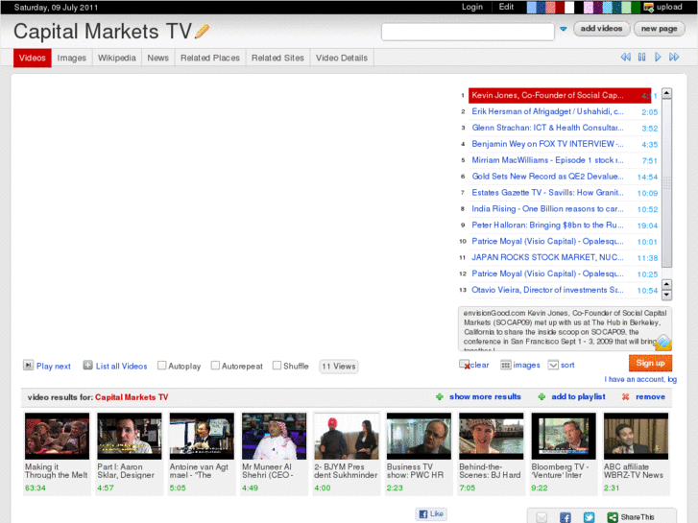Open the Video Details tab
Image resolution: width=698 pixels, height=523 pixels.
coord(342,58)
